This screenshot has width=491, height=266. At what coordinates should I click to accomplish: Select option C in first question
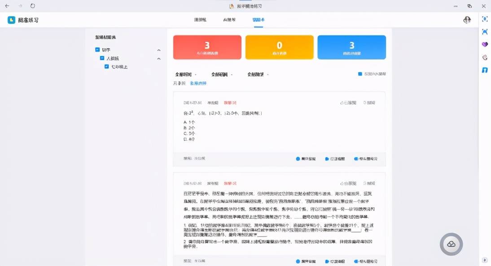[x=189, y=133]
